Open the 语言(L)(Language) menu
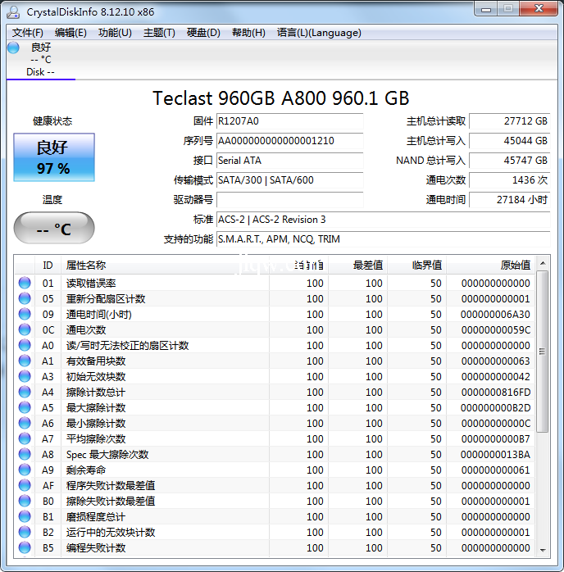564x572 pixels. (319, 33)
